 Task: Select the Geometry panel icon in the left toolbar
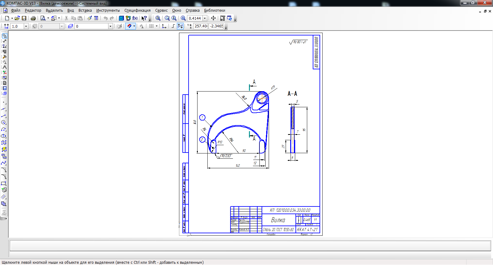coord(4,36)
